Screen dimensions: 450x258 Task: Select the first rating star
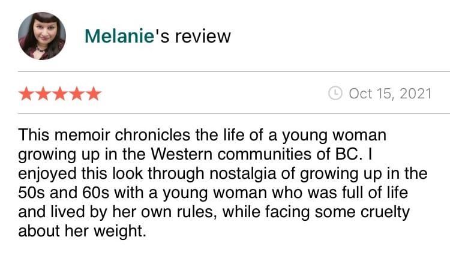(26, 94)
